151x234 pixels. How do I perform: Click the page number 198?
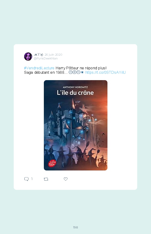[75, 227]
